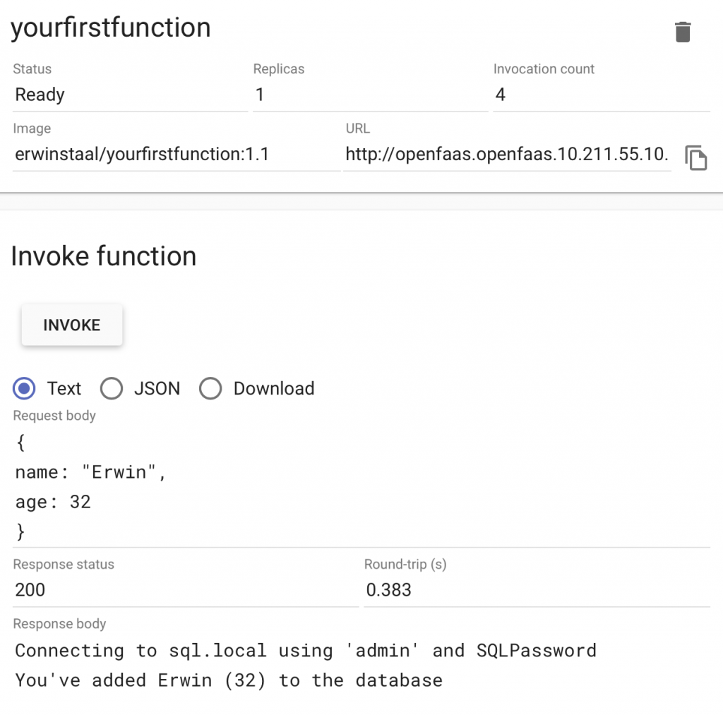Screen dimensions: 723x715
Task: Click the Invocation count value
Action: (x=500, y=95)
